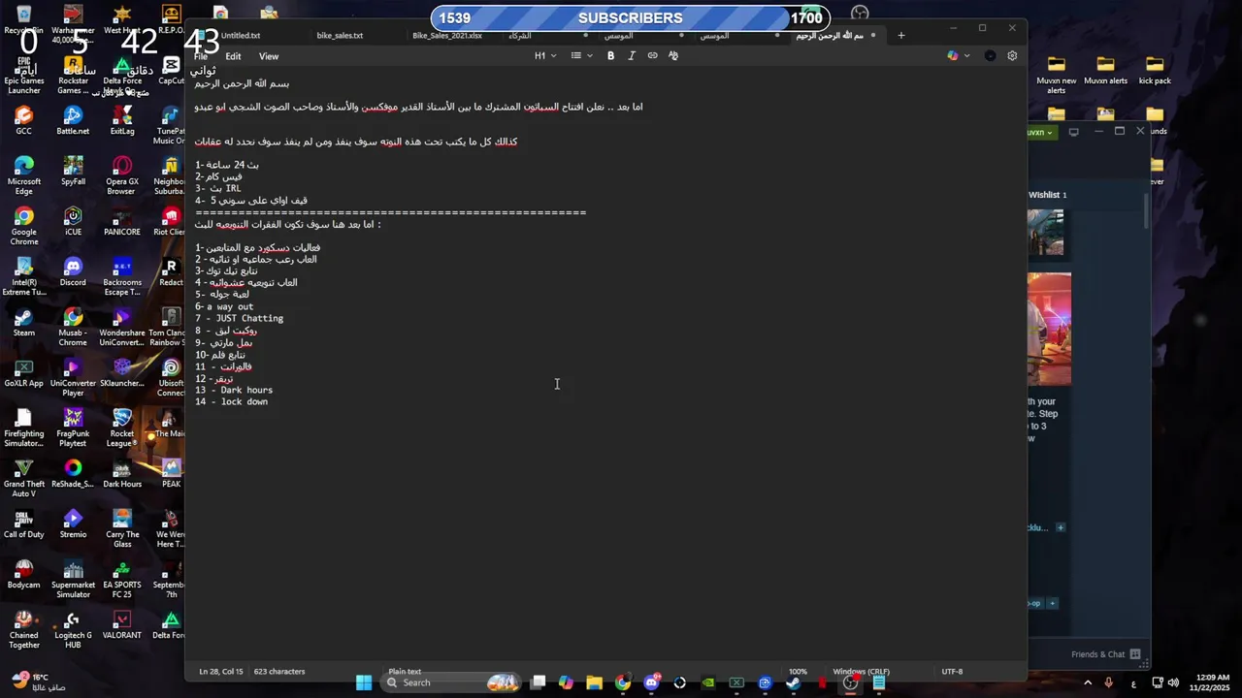The image size is (1242, 698).
Task: Click the UTF-8 encoding status entry
Action: tap(952, 671)
